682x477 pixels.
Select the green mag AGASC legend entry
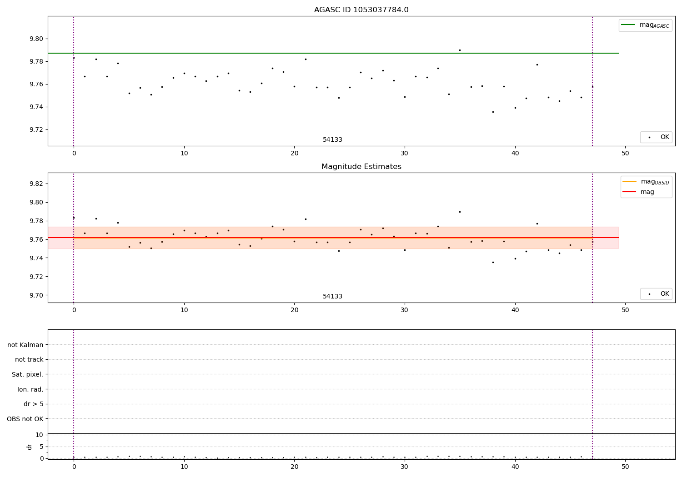point(645,25)
